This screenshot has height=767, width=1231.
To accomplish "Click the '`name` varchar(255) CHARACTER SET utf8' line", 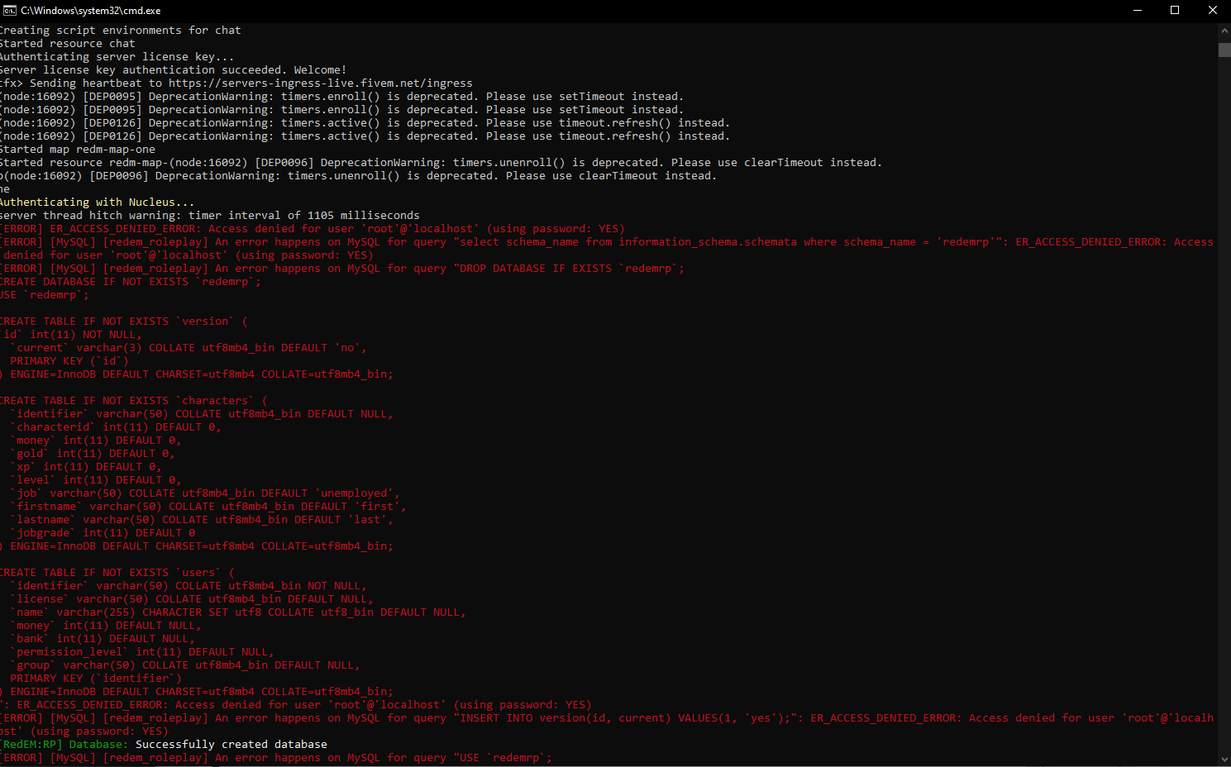I will 238,612.
